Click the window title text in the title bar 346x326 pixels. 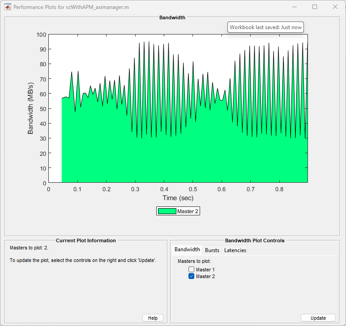click(x=71, y=8)
